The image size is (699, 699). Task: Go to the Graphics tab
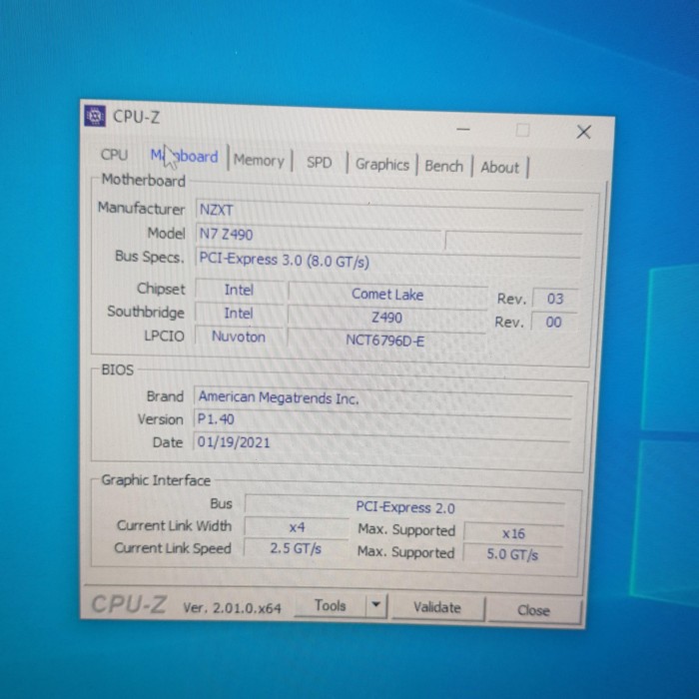click(x=382, y=165)
